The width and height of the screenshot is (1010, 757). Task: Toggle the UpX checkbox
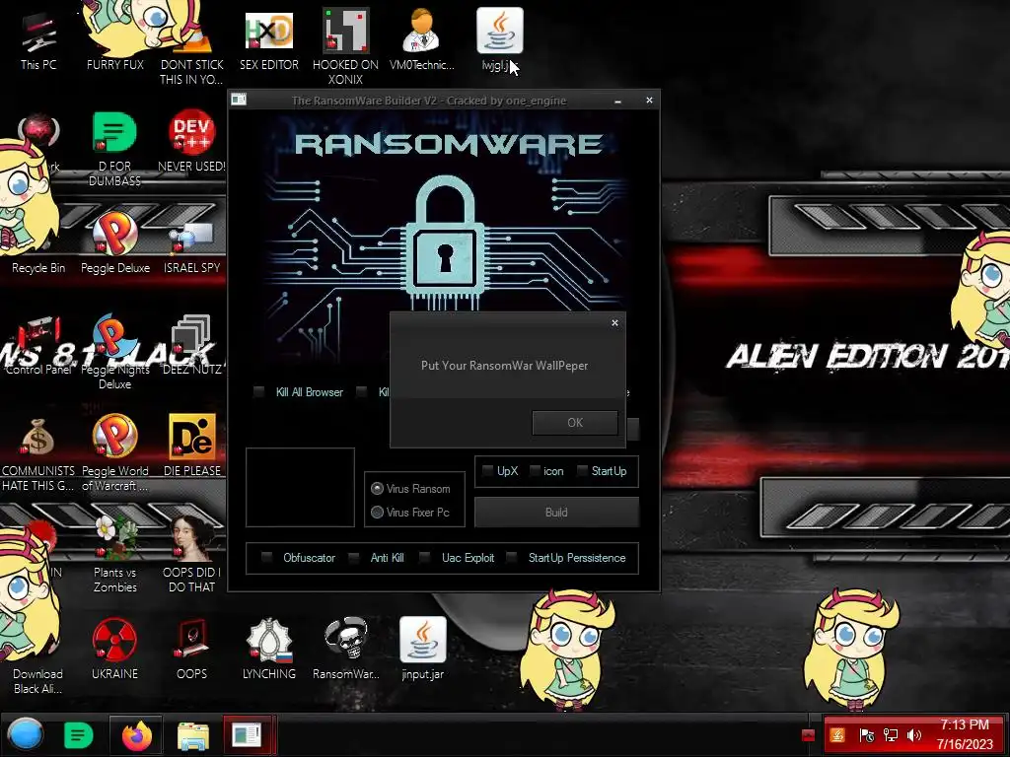487,471
